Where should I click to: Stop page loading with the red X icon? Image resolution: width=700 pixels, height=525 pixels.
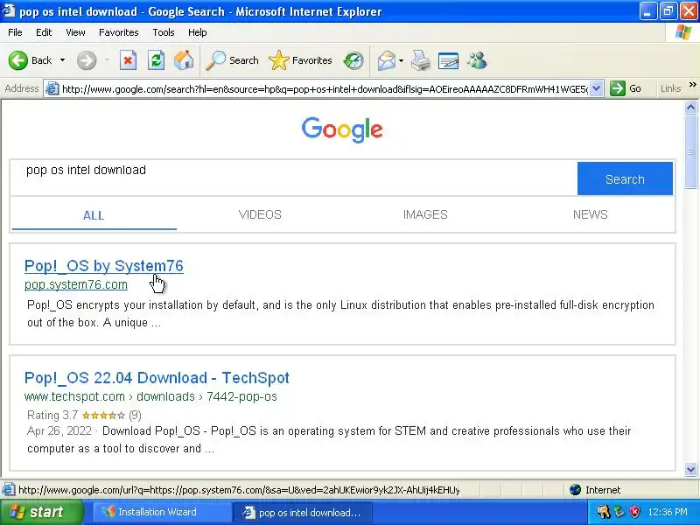tap(128, 60)
